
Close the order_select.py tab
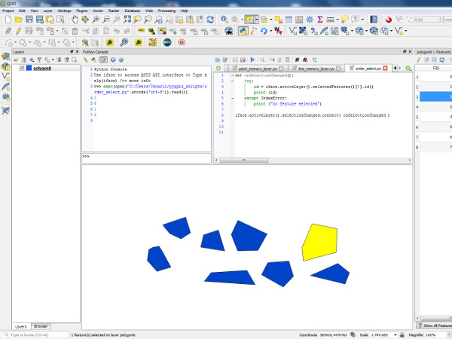tap(385, 69)
